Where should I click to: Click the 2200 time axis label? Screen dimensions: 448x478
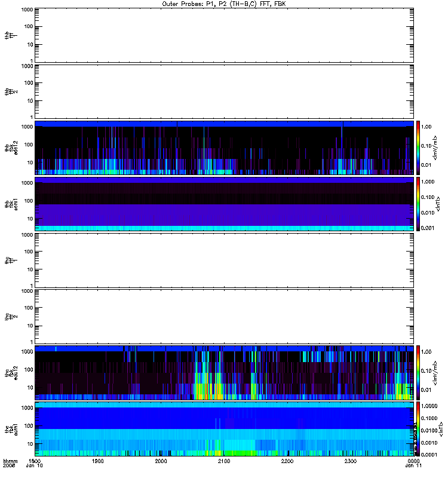pos(287,461)
